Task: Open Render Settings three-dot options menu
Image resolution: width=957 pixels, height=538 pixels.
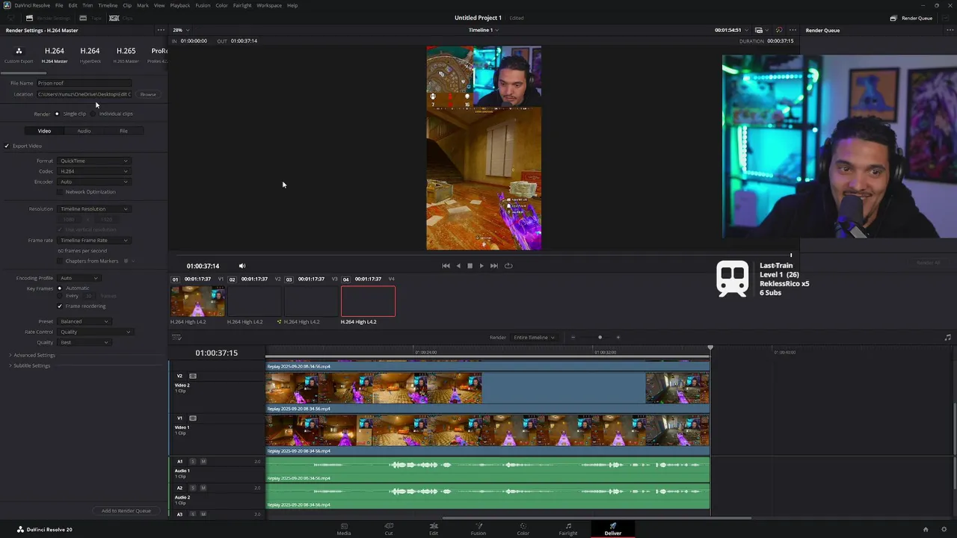Action: click(161, 30)
